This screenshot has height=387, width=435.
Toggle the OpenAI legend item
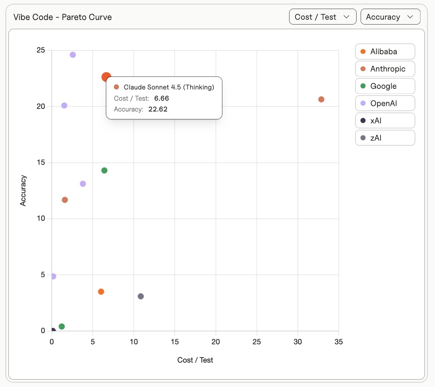385,103
